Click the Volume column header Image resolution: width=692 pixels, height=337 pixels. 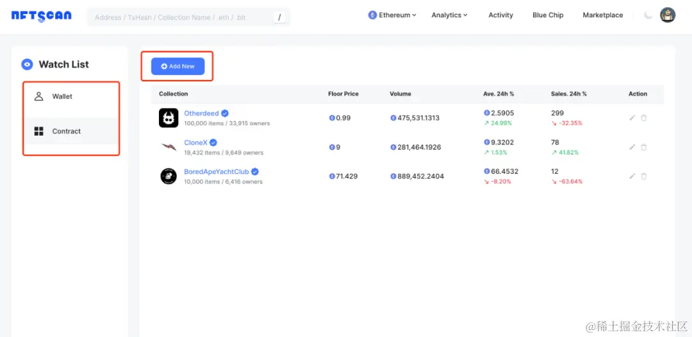tap(400, 94)
